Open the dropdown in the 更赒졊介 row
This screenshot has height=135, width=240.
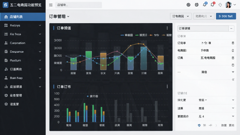tap(233, 116)
